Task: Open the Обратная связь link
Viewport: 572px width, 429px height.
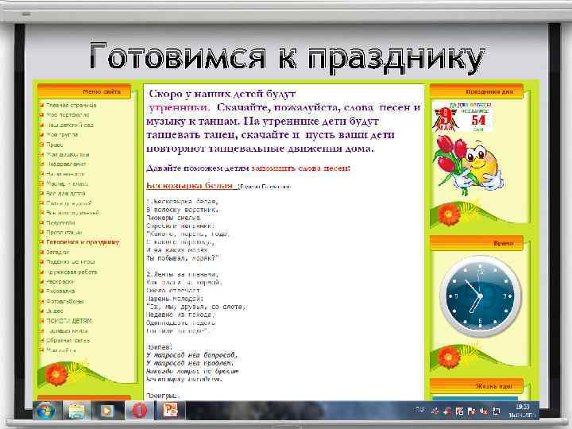Action: (68, 341)
